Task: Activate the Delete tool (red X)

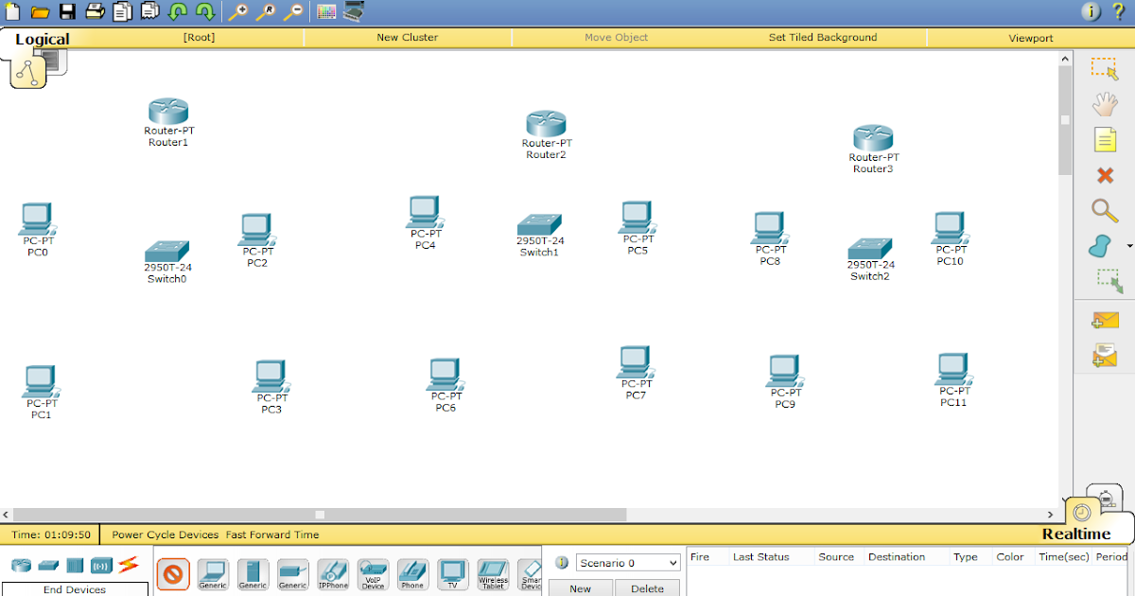Action: click(x=1105, y=174)
